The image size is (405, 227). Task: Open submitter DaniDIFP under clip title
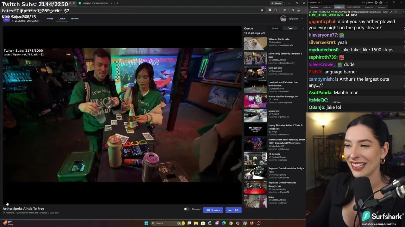click(x=34, y=213)
